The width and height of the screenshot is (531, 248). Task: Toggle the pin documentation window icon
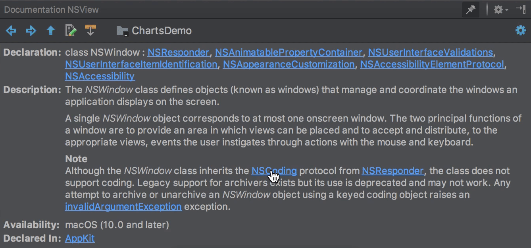pyautogui.click(x=470, y=10)
